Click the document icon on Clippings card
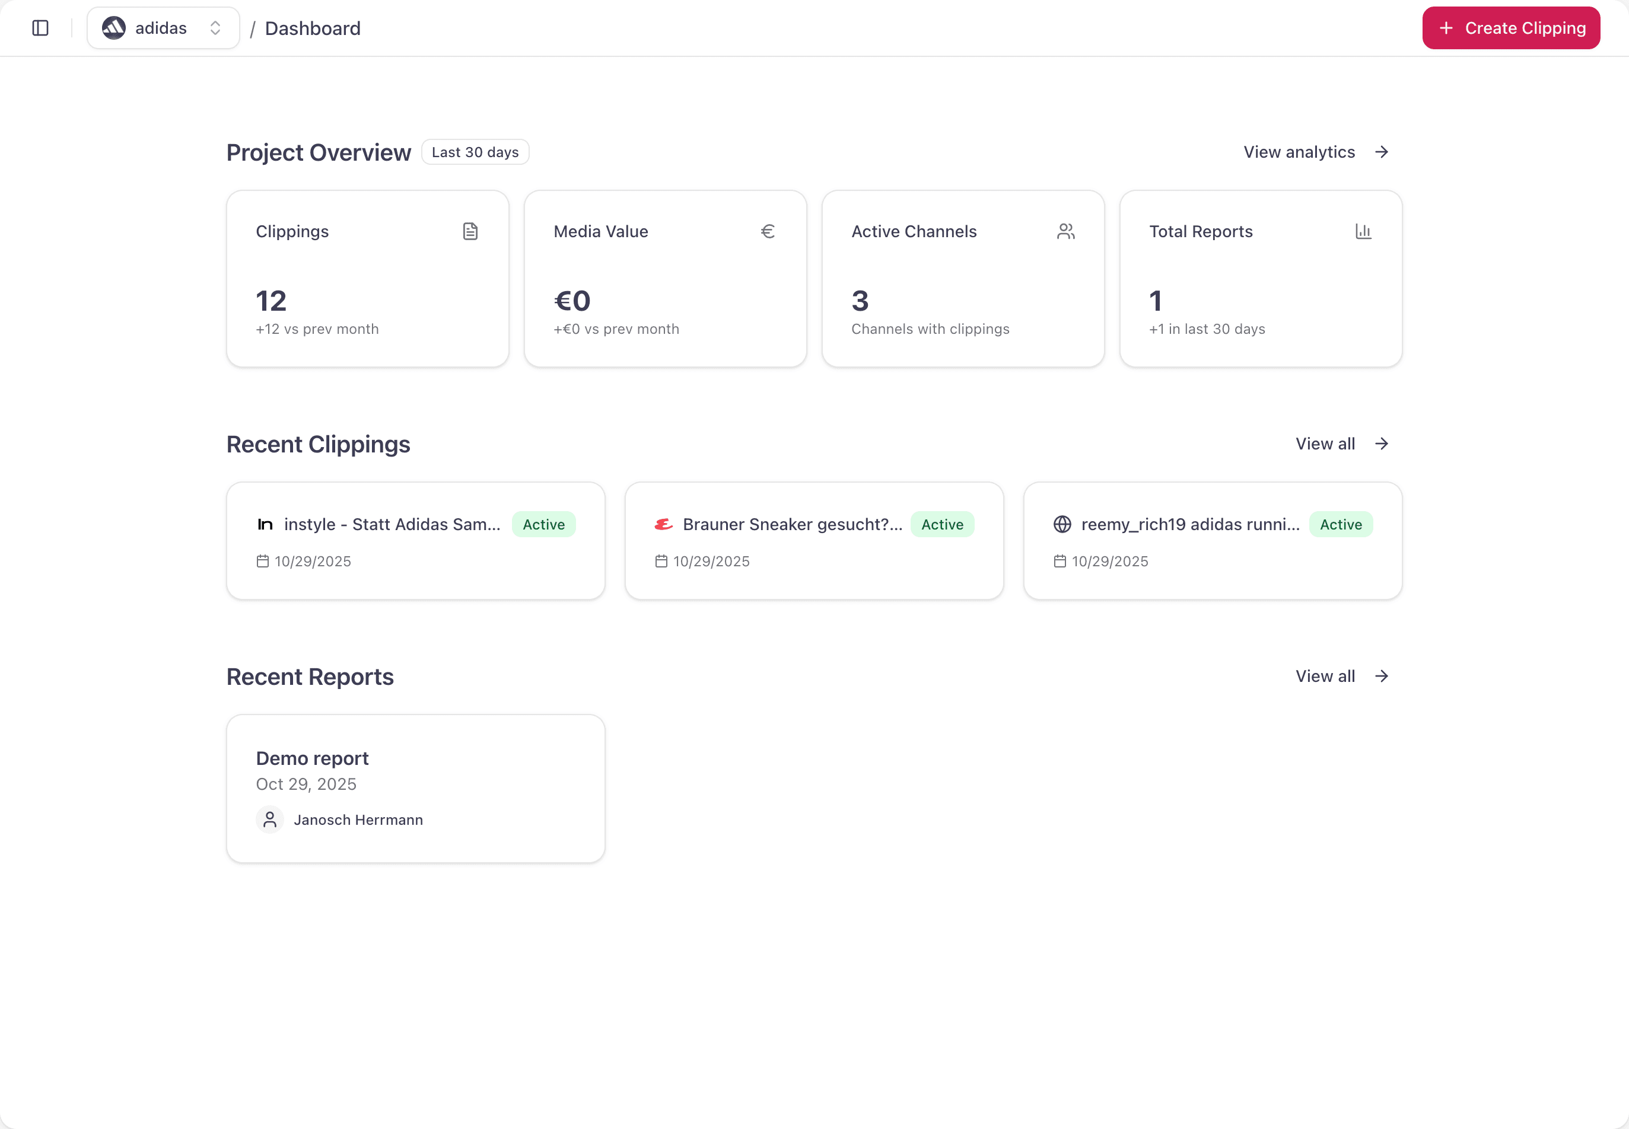 pyautogui.click(x=470, y=231)
